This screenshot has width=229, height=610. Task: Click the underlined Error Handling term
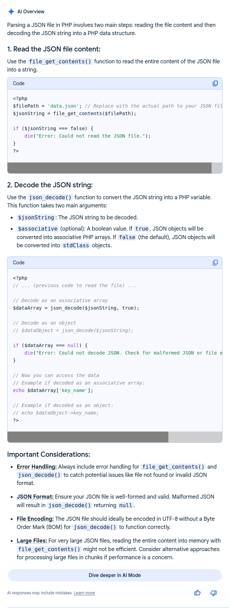[37, 467]
